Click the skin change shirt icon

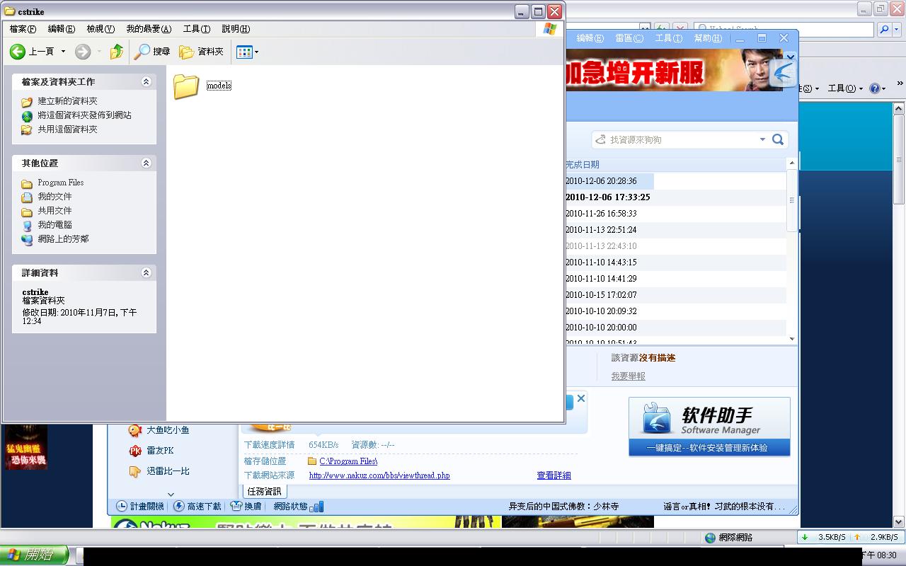236,507
